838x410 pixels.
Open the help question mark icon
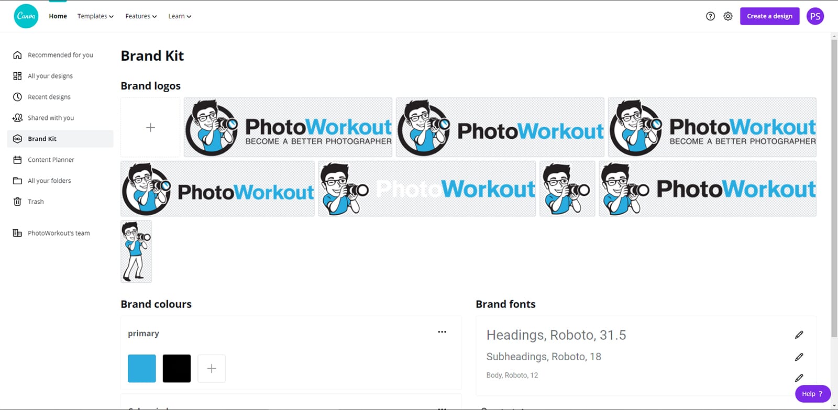pyautogui.click(x=710, y=16)
